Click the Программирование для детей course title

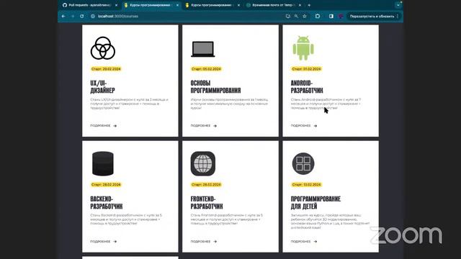pos(315,203)
